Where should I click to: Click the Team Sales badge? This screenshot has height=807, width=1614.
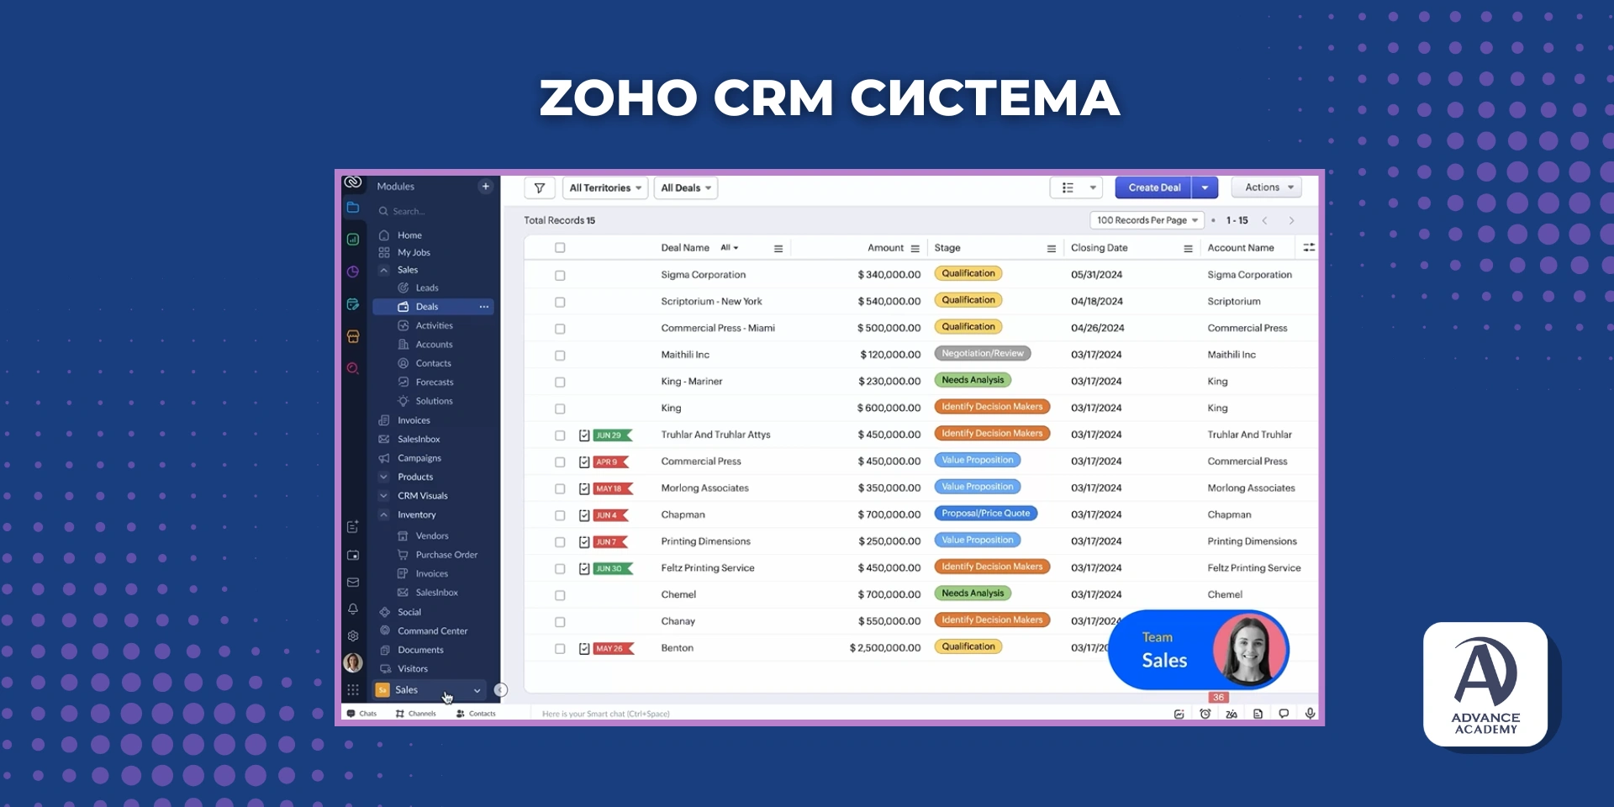1199,650
